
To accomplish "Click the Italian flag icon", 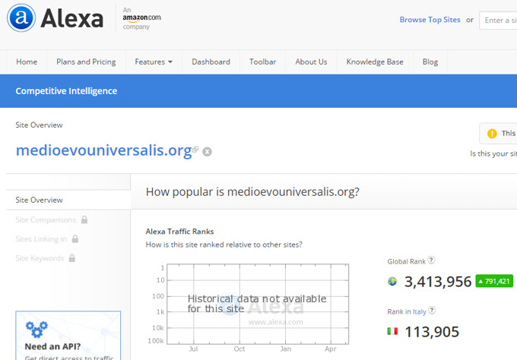I will pyautogui.click(x=392, y=331).
